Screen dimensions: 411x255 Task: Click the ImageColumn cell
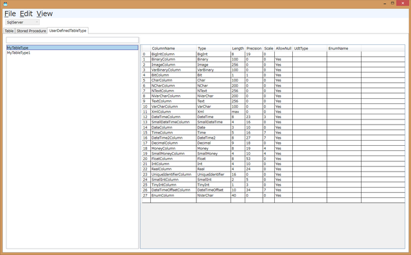173,64
